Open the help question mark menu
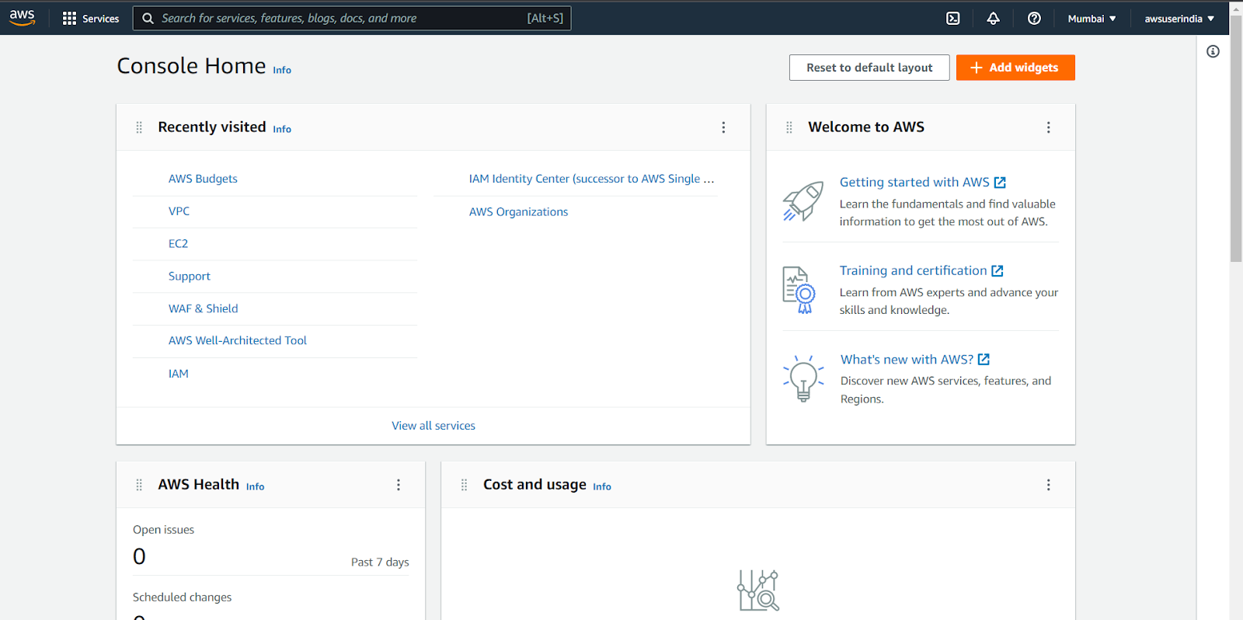This screenshot has height=620, width=1243. click(1034, 19)
